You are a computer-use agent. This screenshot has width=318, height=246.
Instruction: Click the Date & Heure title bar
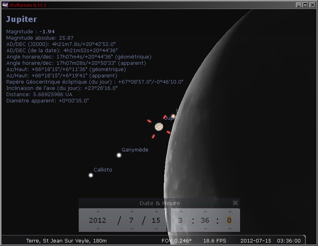click(159, 203)
